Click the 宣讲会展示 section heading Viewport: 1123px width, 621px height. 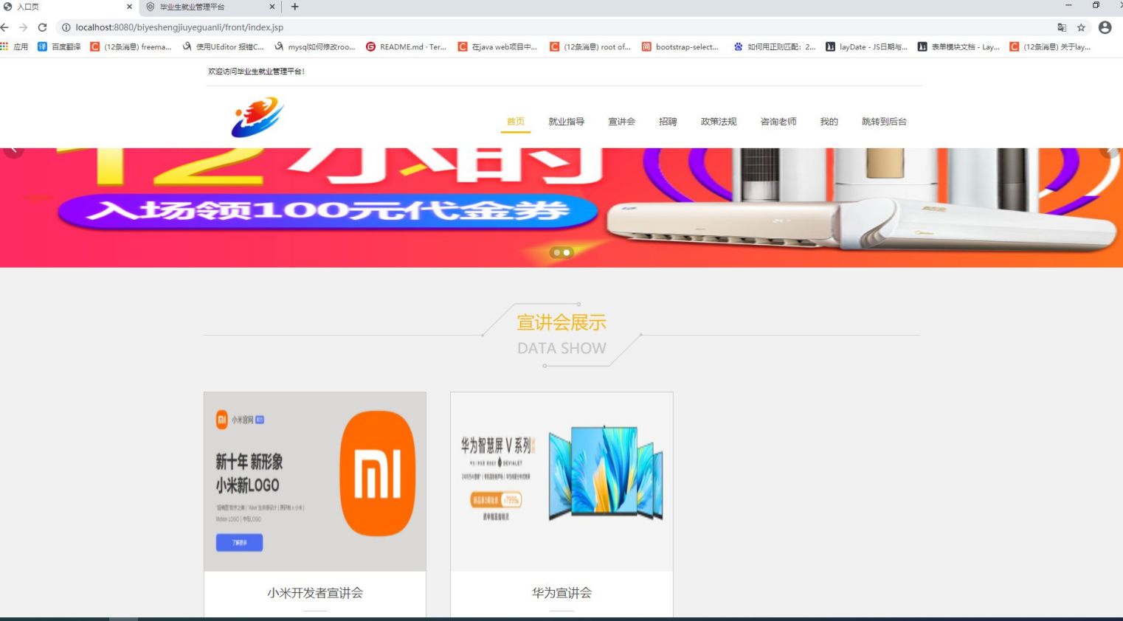click(561, 322)
